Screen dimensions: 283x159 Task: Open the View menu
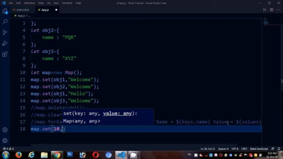[x=41, y=3]
